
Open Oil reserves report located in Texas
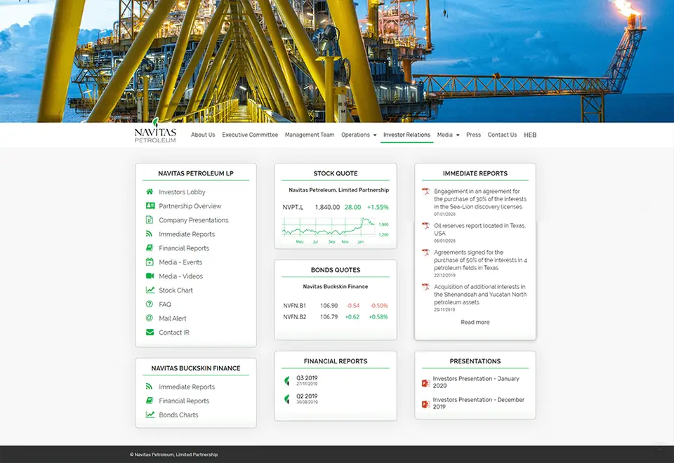[480, 229]
